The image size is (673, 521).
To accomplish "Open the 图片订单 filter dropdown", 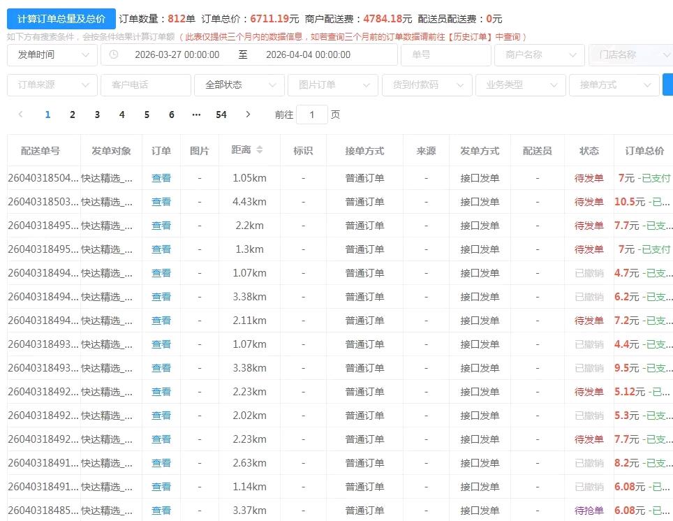I will coord(332,85).
